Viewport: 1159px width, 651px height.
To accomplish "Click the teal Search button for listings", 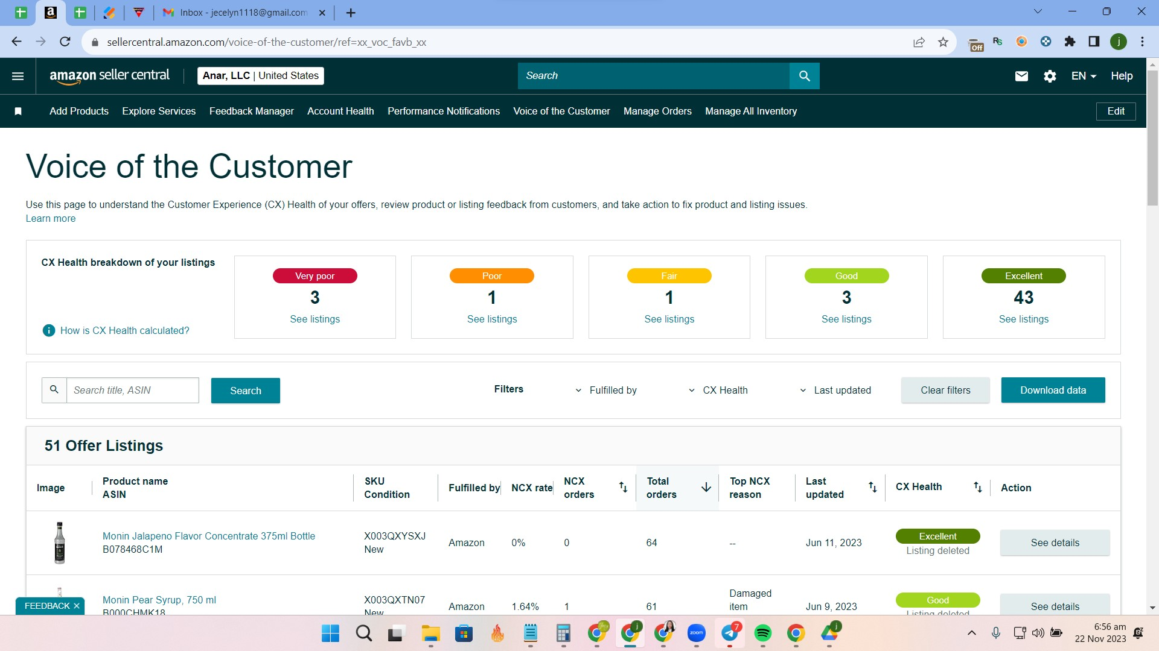I will (x=246, y=391).
